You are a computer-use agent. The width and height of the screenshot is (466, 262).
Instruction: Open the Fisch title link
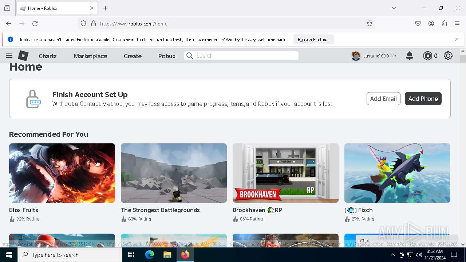(x=359, y=210)
